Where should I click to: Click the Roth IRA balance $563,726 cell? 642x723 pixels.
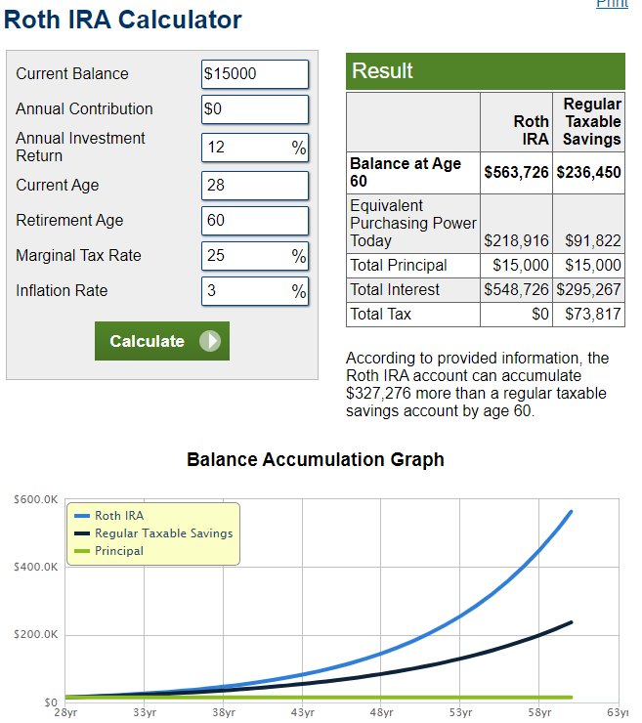[x=516, y=173]
